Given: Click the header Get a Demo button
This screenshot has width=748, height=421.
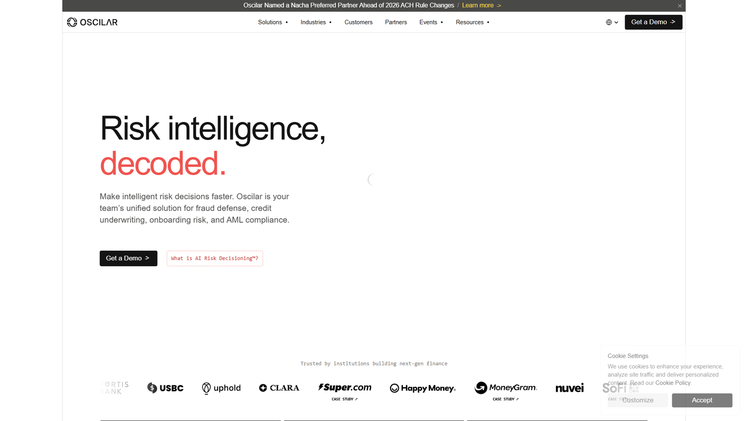Looking at the screenshot, I should [654, 22].
